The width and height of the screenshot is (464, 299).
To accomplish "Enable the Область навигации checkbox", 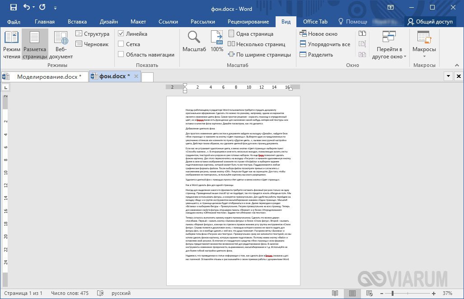I will click(121, 54).
